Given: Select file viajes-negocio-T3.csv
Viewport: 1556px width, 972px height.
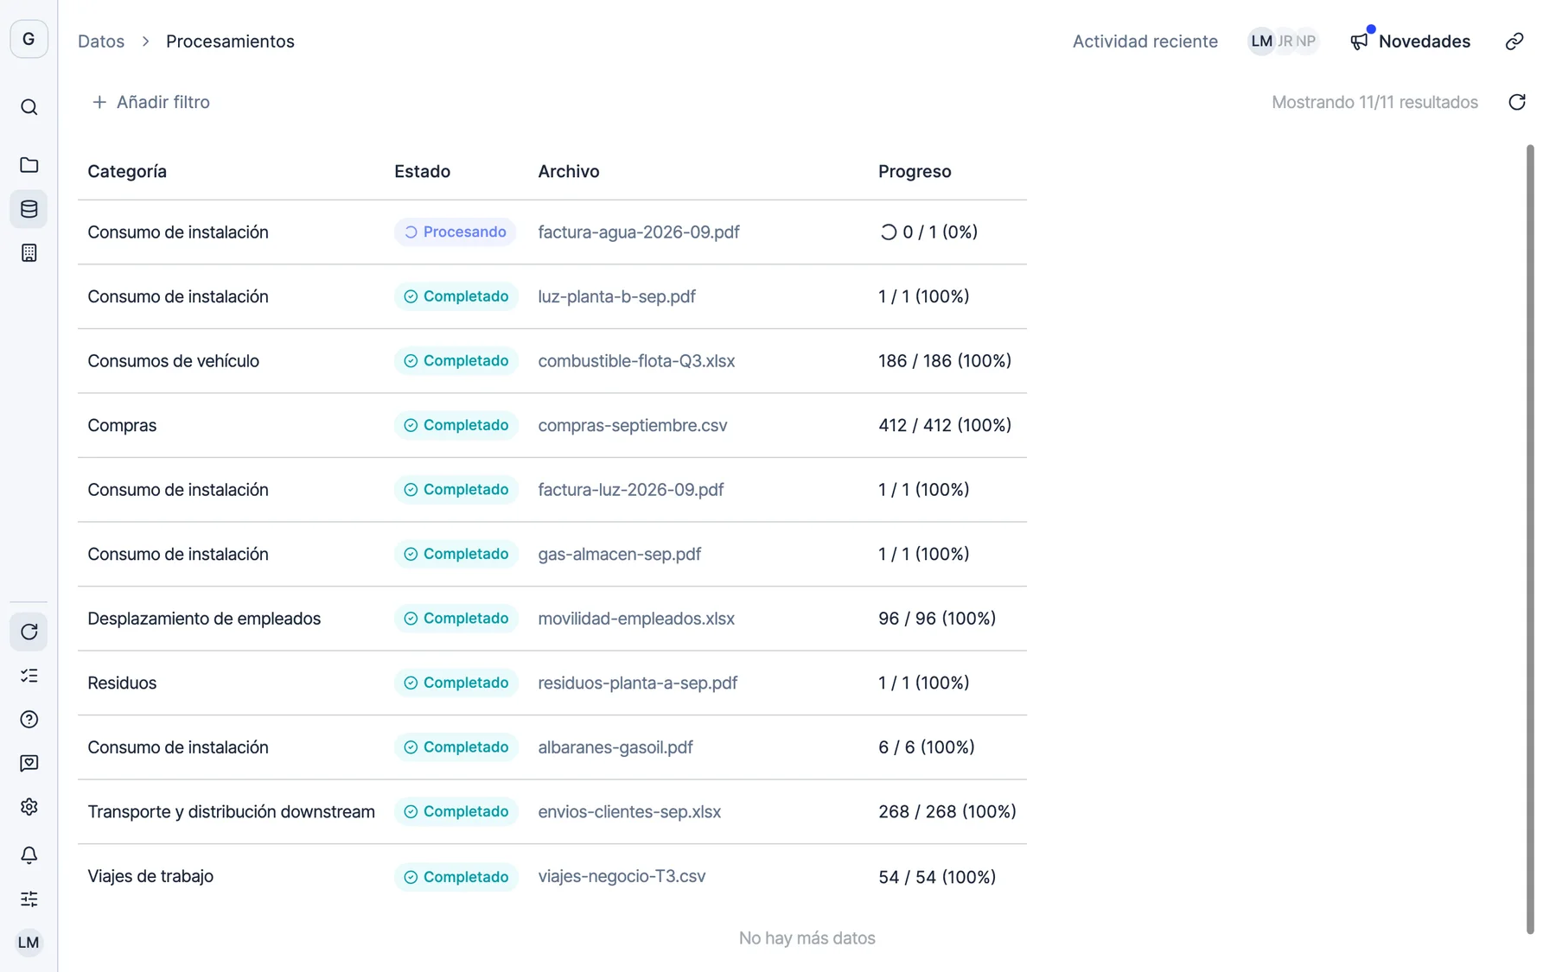Looking at the screenshot, I should [x=622, y=876].
